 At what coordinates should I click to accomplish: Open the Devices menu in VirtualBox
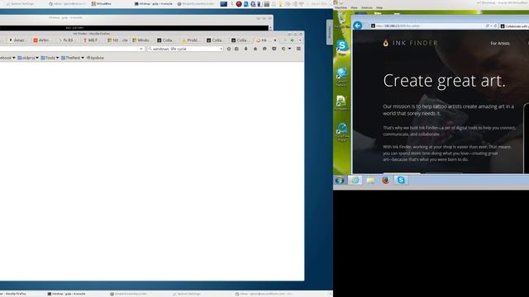pyautogui.click(x=367, y=7)
